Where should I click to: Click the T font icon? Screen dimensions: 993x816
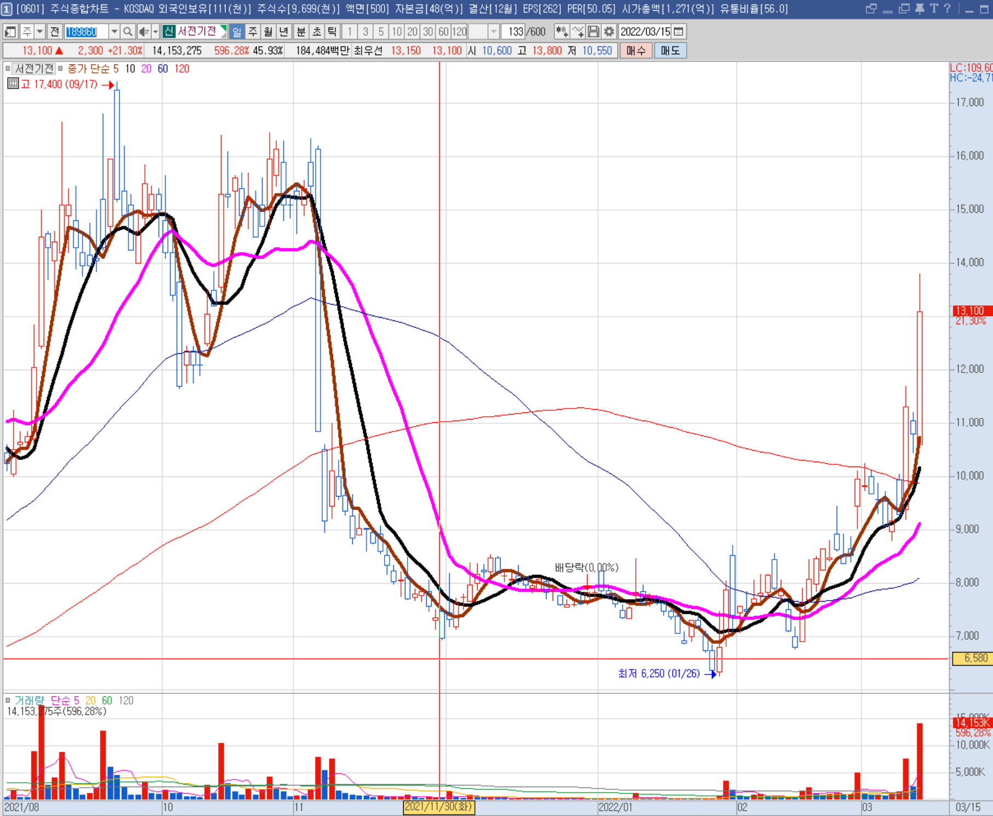coord(934,9)
